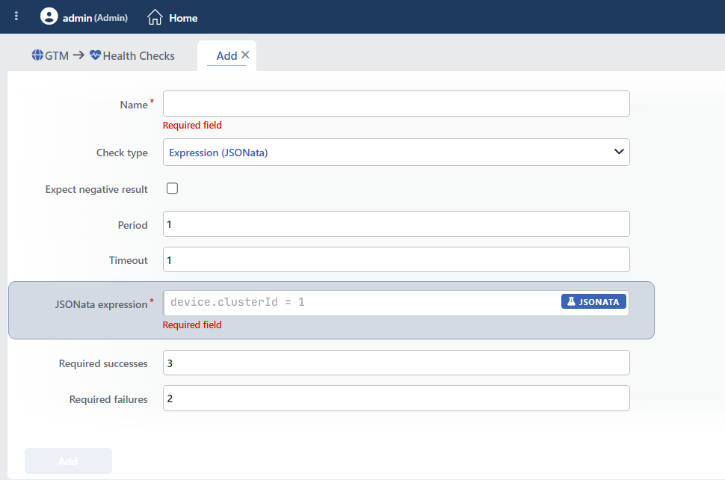
Task: Click the Period label
Action: tap(133, 226)
